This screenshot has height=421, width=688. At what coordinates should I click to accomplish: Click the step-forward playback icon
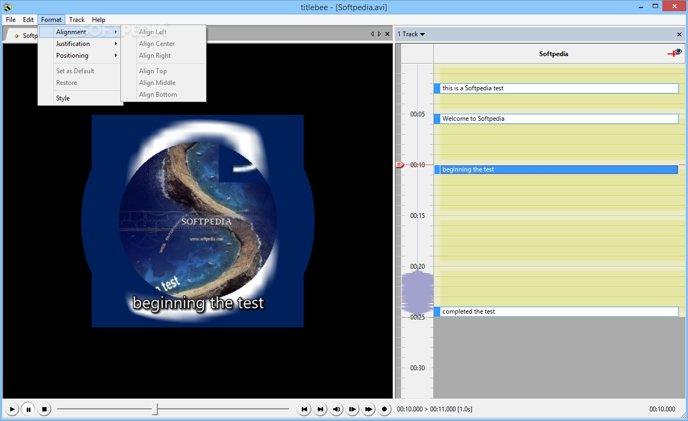pos(353,409)
